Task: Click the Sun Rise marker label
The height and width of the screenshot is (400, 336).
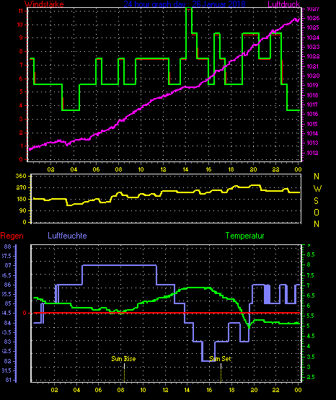Action: [x=123, y=359]
